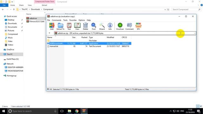The height and width of the screenshot is (114, 203).
Task: Click the SFX toolbar icon
Action: 138,26
